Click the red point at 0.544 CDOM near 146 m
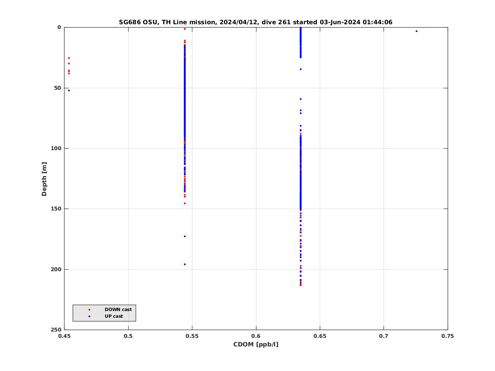The width and height of the screenshot is (495, 371). [185, 203]
